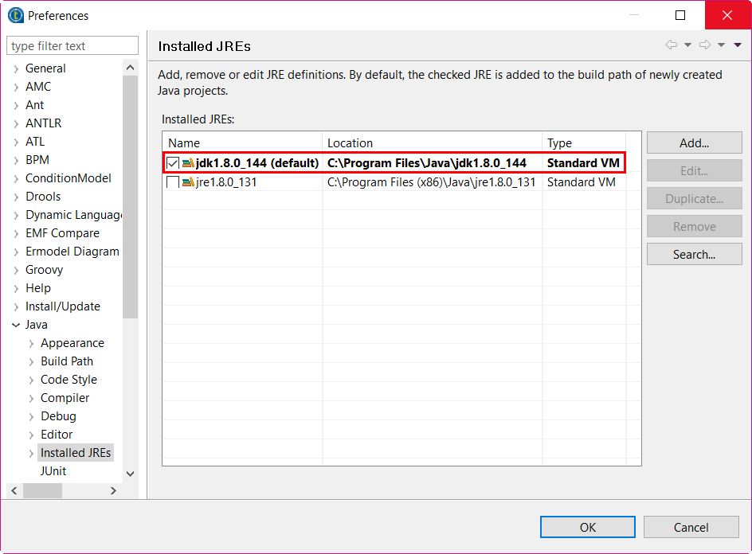Click the Search... button

(x=694, y=254)
